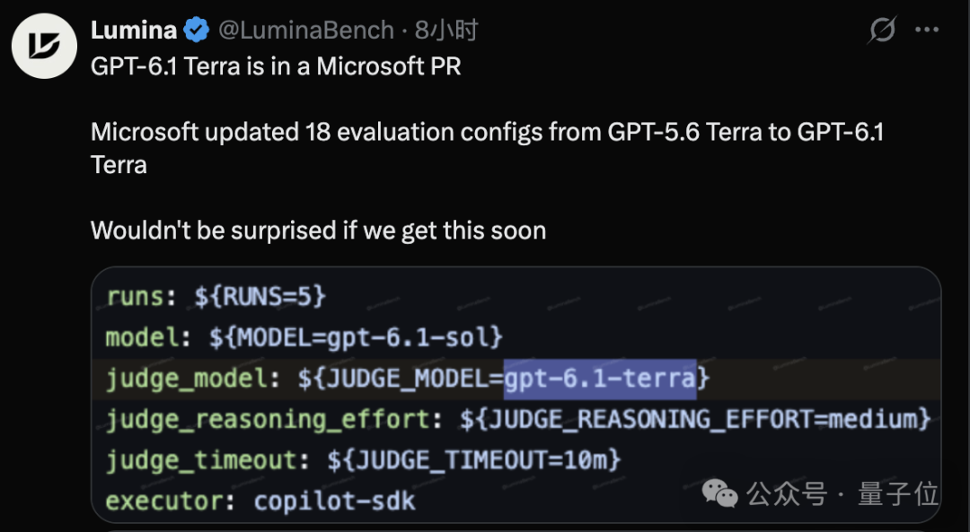Click the 'Wouldn't be surprised' sentence
The width and height of the screenshot is (970, 532).
pyautogui.click(x=319, y=231)
